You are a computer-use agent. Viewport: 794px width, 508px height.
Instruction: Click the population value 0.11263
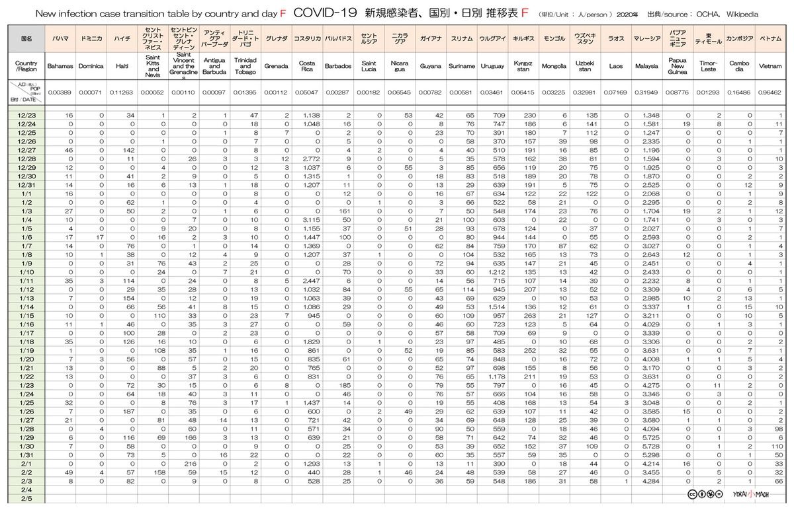122,92
